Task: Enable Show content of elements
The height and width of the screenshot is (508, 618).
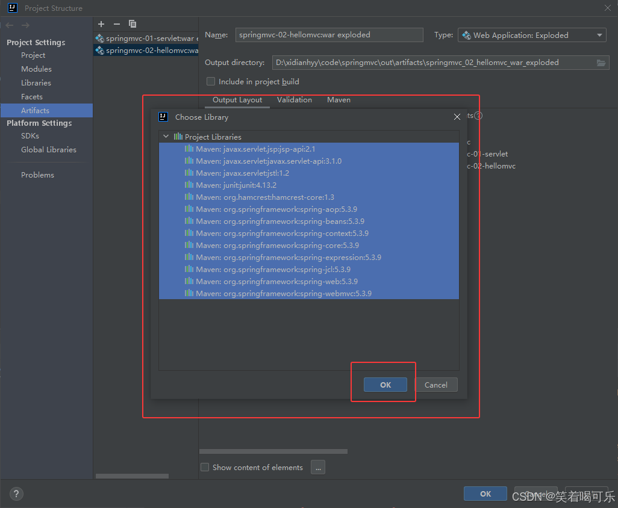Action: [205, 468]
